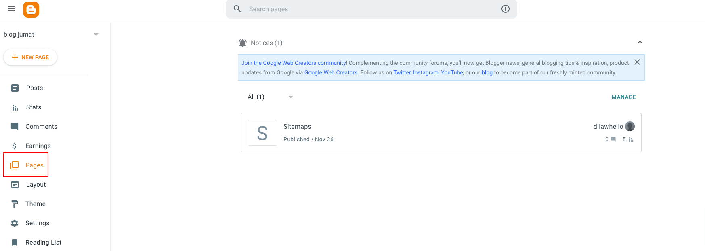Open the Theme section

35,204
